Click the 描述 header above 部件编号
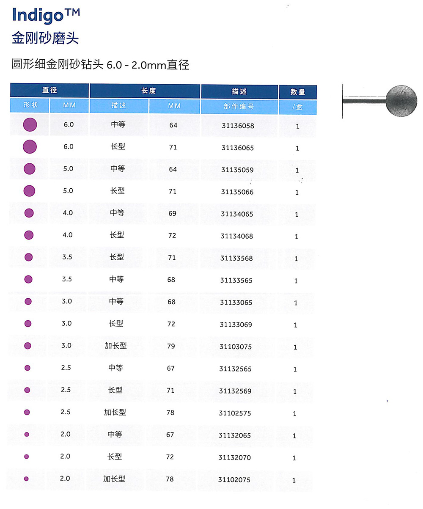 pos(239,91)
